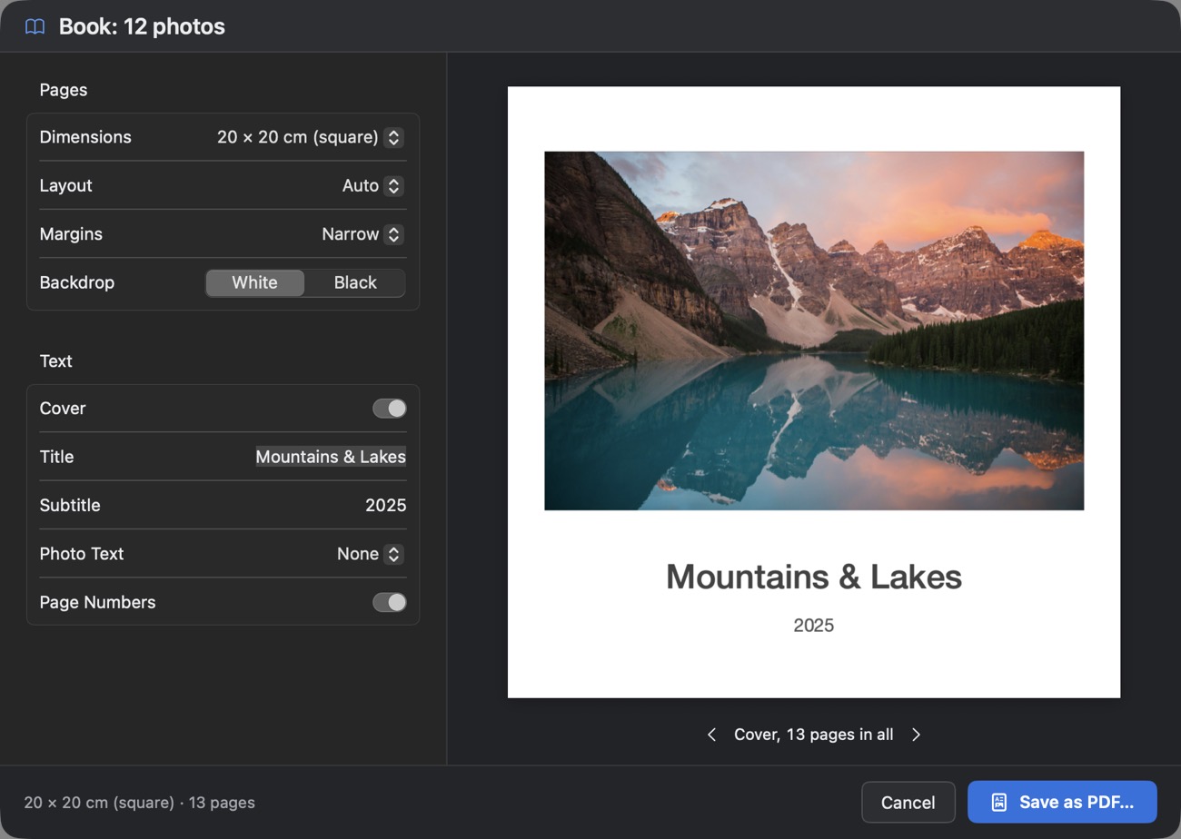The image size is (1181, 839).
Task: Click the mountain lake cover photo
Action: click(x=814, y=331)
